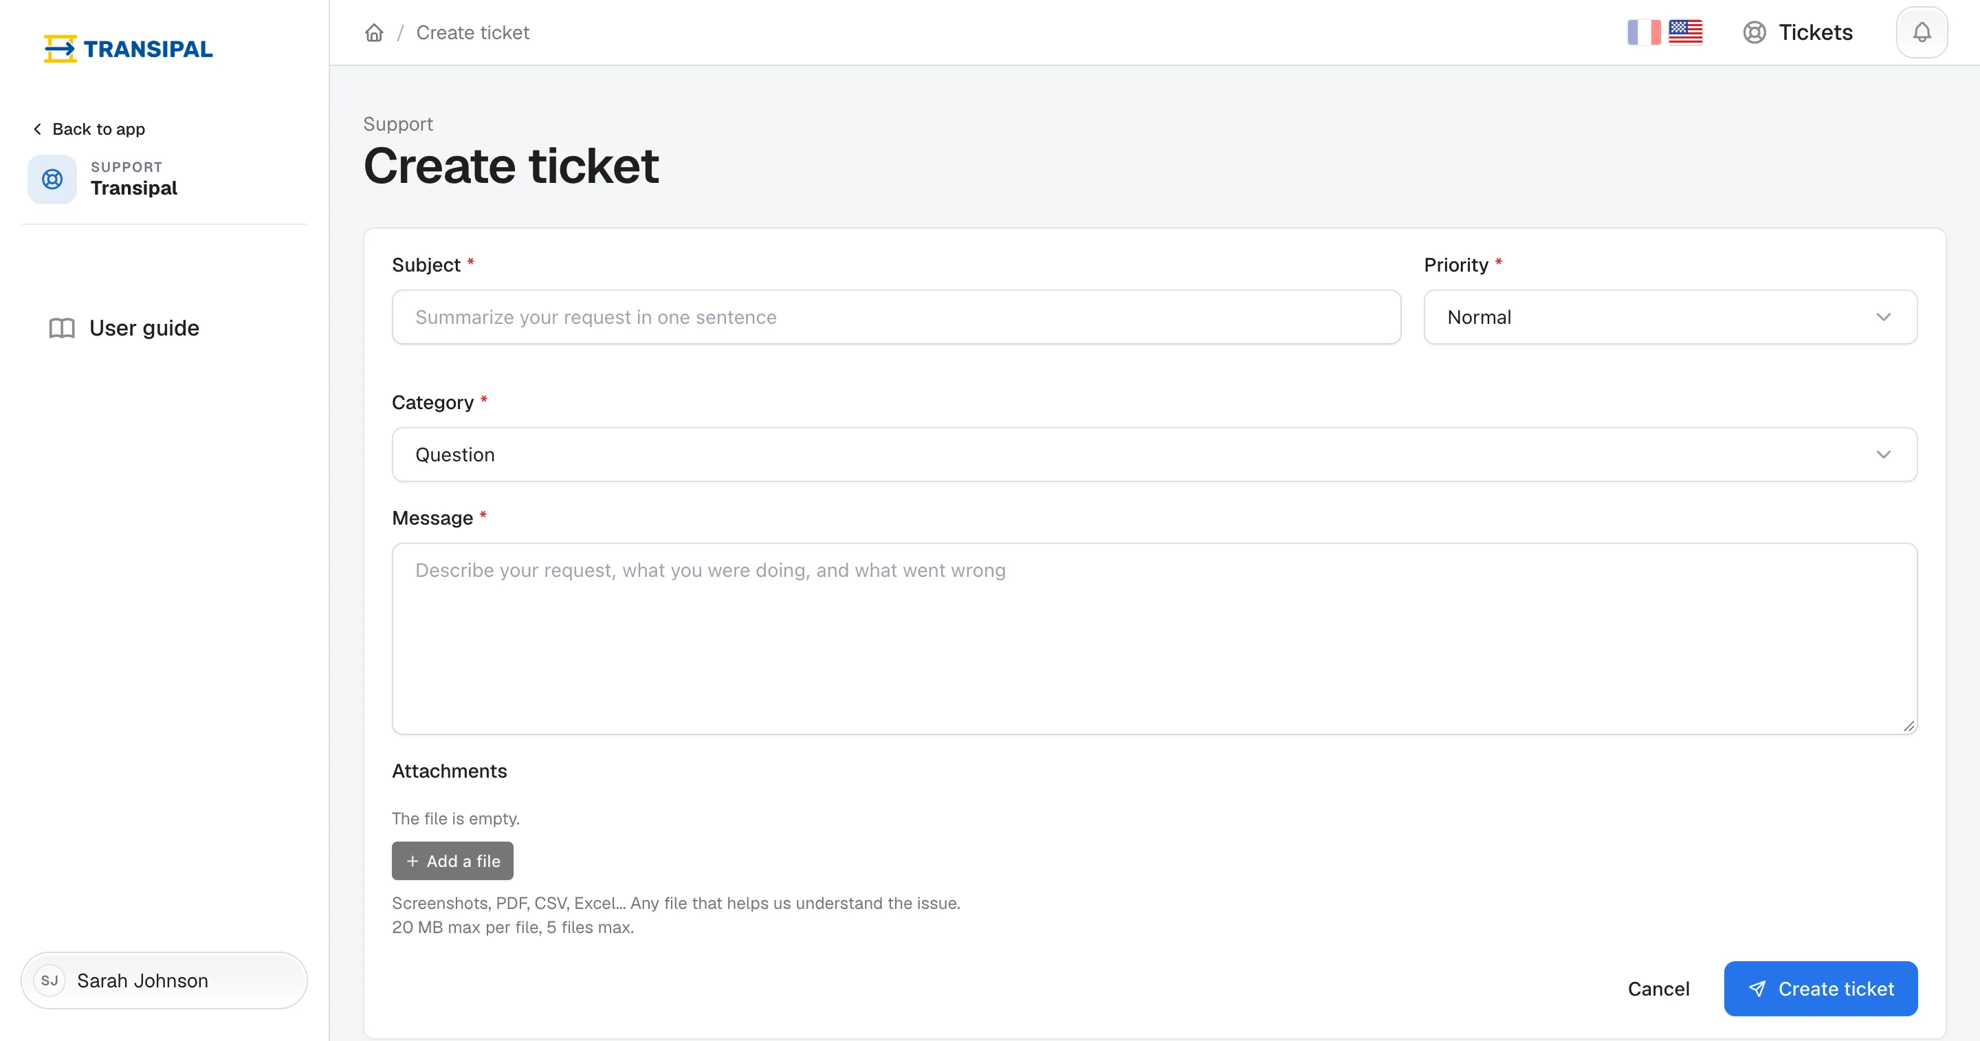
Task: Open notifications bell
Action: (1922, 32)
